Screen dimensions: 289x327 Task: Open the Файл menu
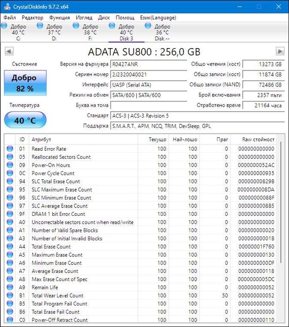[10, 18]
